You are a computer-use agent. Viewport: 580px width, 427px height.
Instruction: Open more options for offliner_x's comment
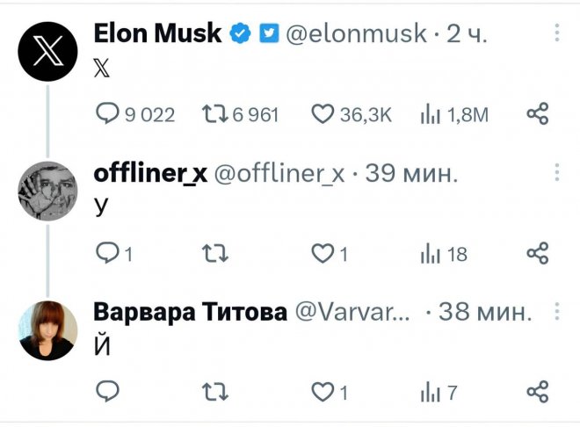tap(556, 172)
